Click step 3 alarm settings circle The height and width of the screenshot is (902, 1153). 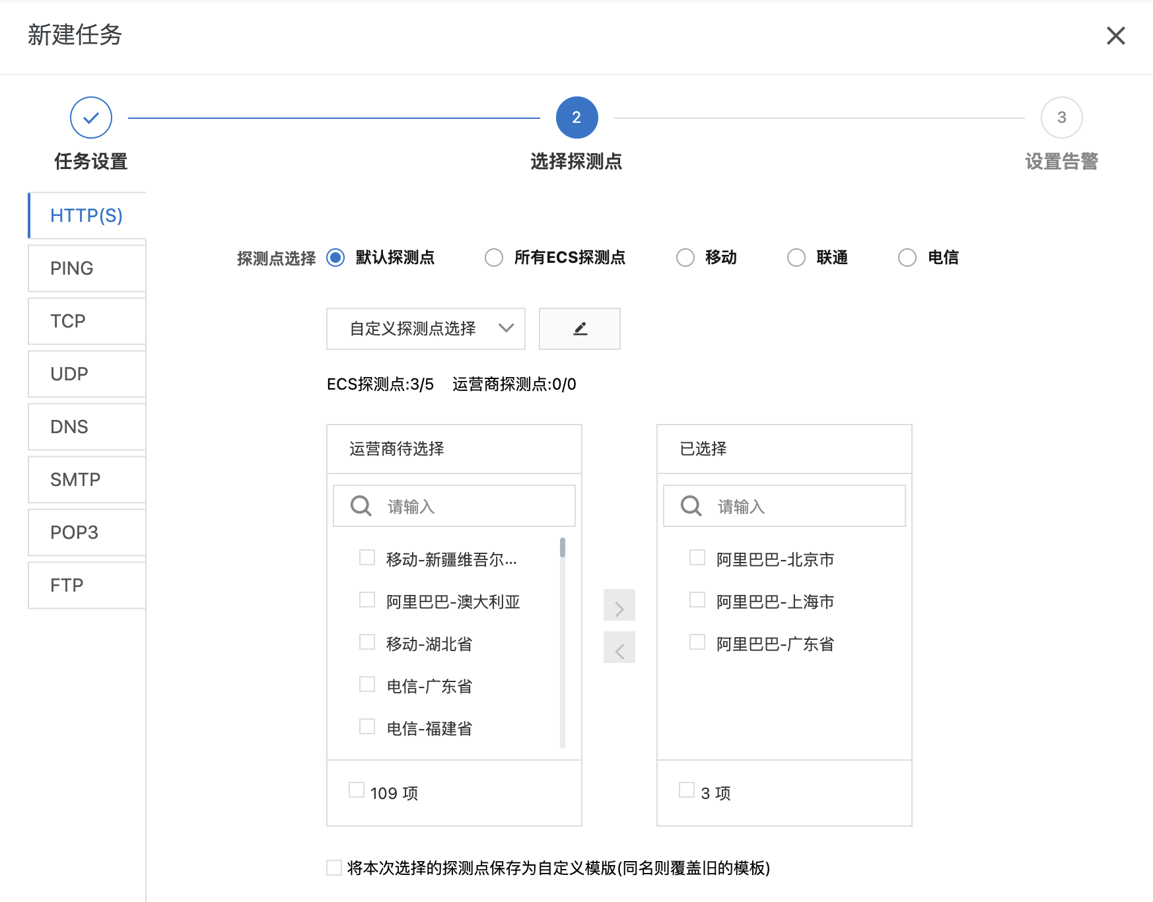tap(1061, 118)
